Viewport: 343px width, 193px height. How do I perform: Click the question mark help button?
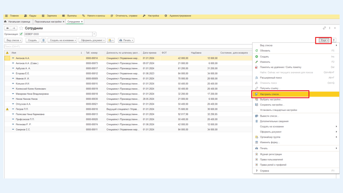334,40
